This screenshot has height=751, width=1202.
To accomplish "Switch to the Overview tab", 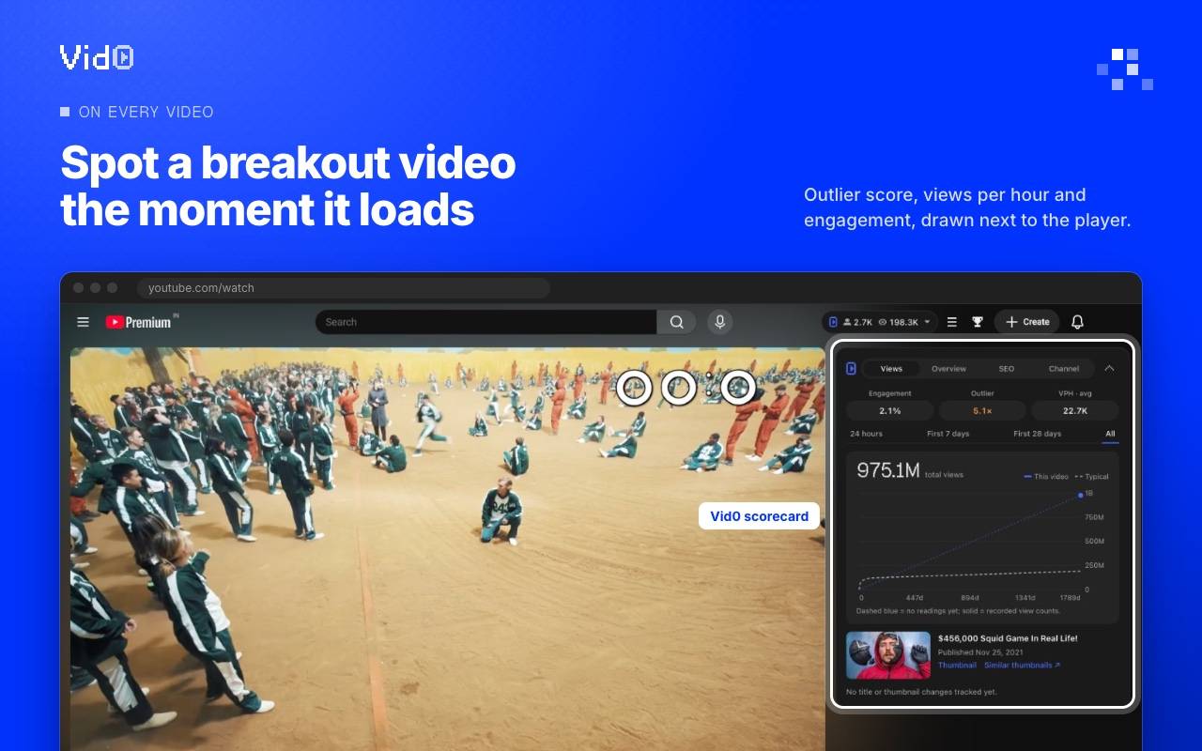I will [x=948, y=369].
